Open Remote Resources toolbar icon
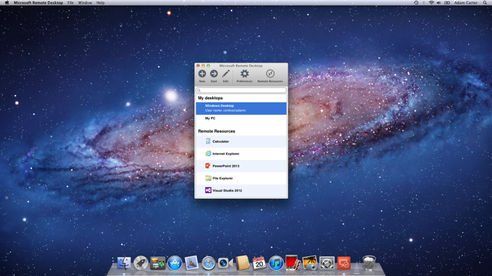This screenshot has width=492, height=276. (x=270, y=74)
